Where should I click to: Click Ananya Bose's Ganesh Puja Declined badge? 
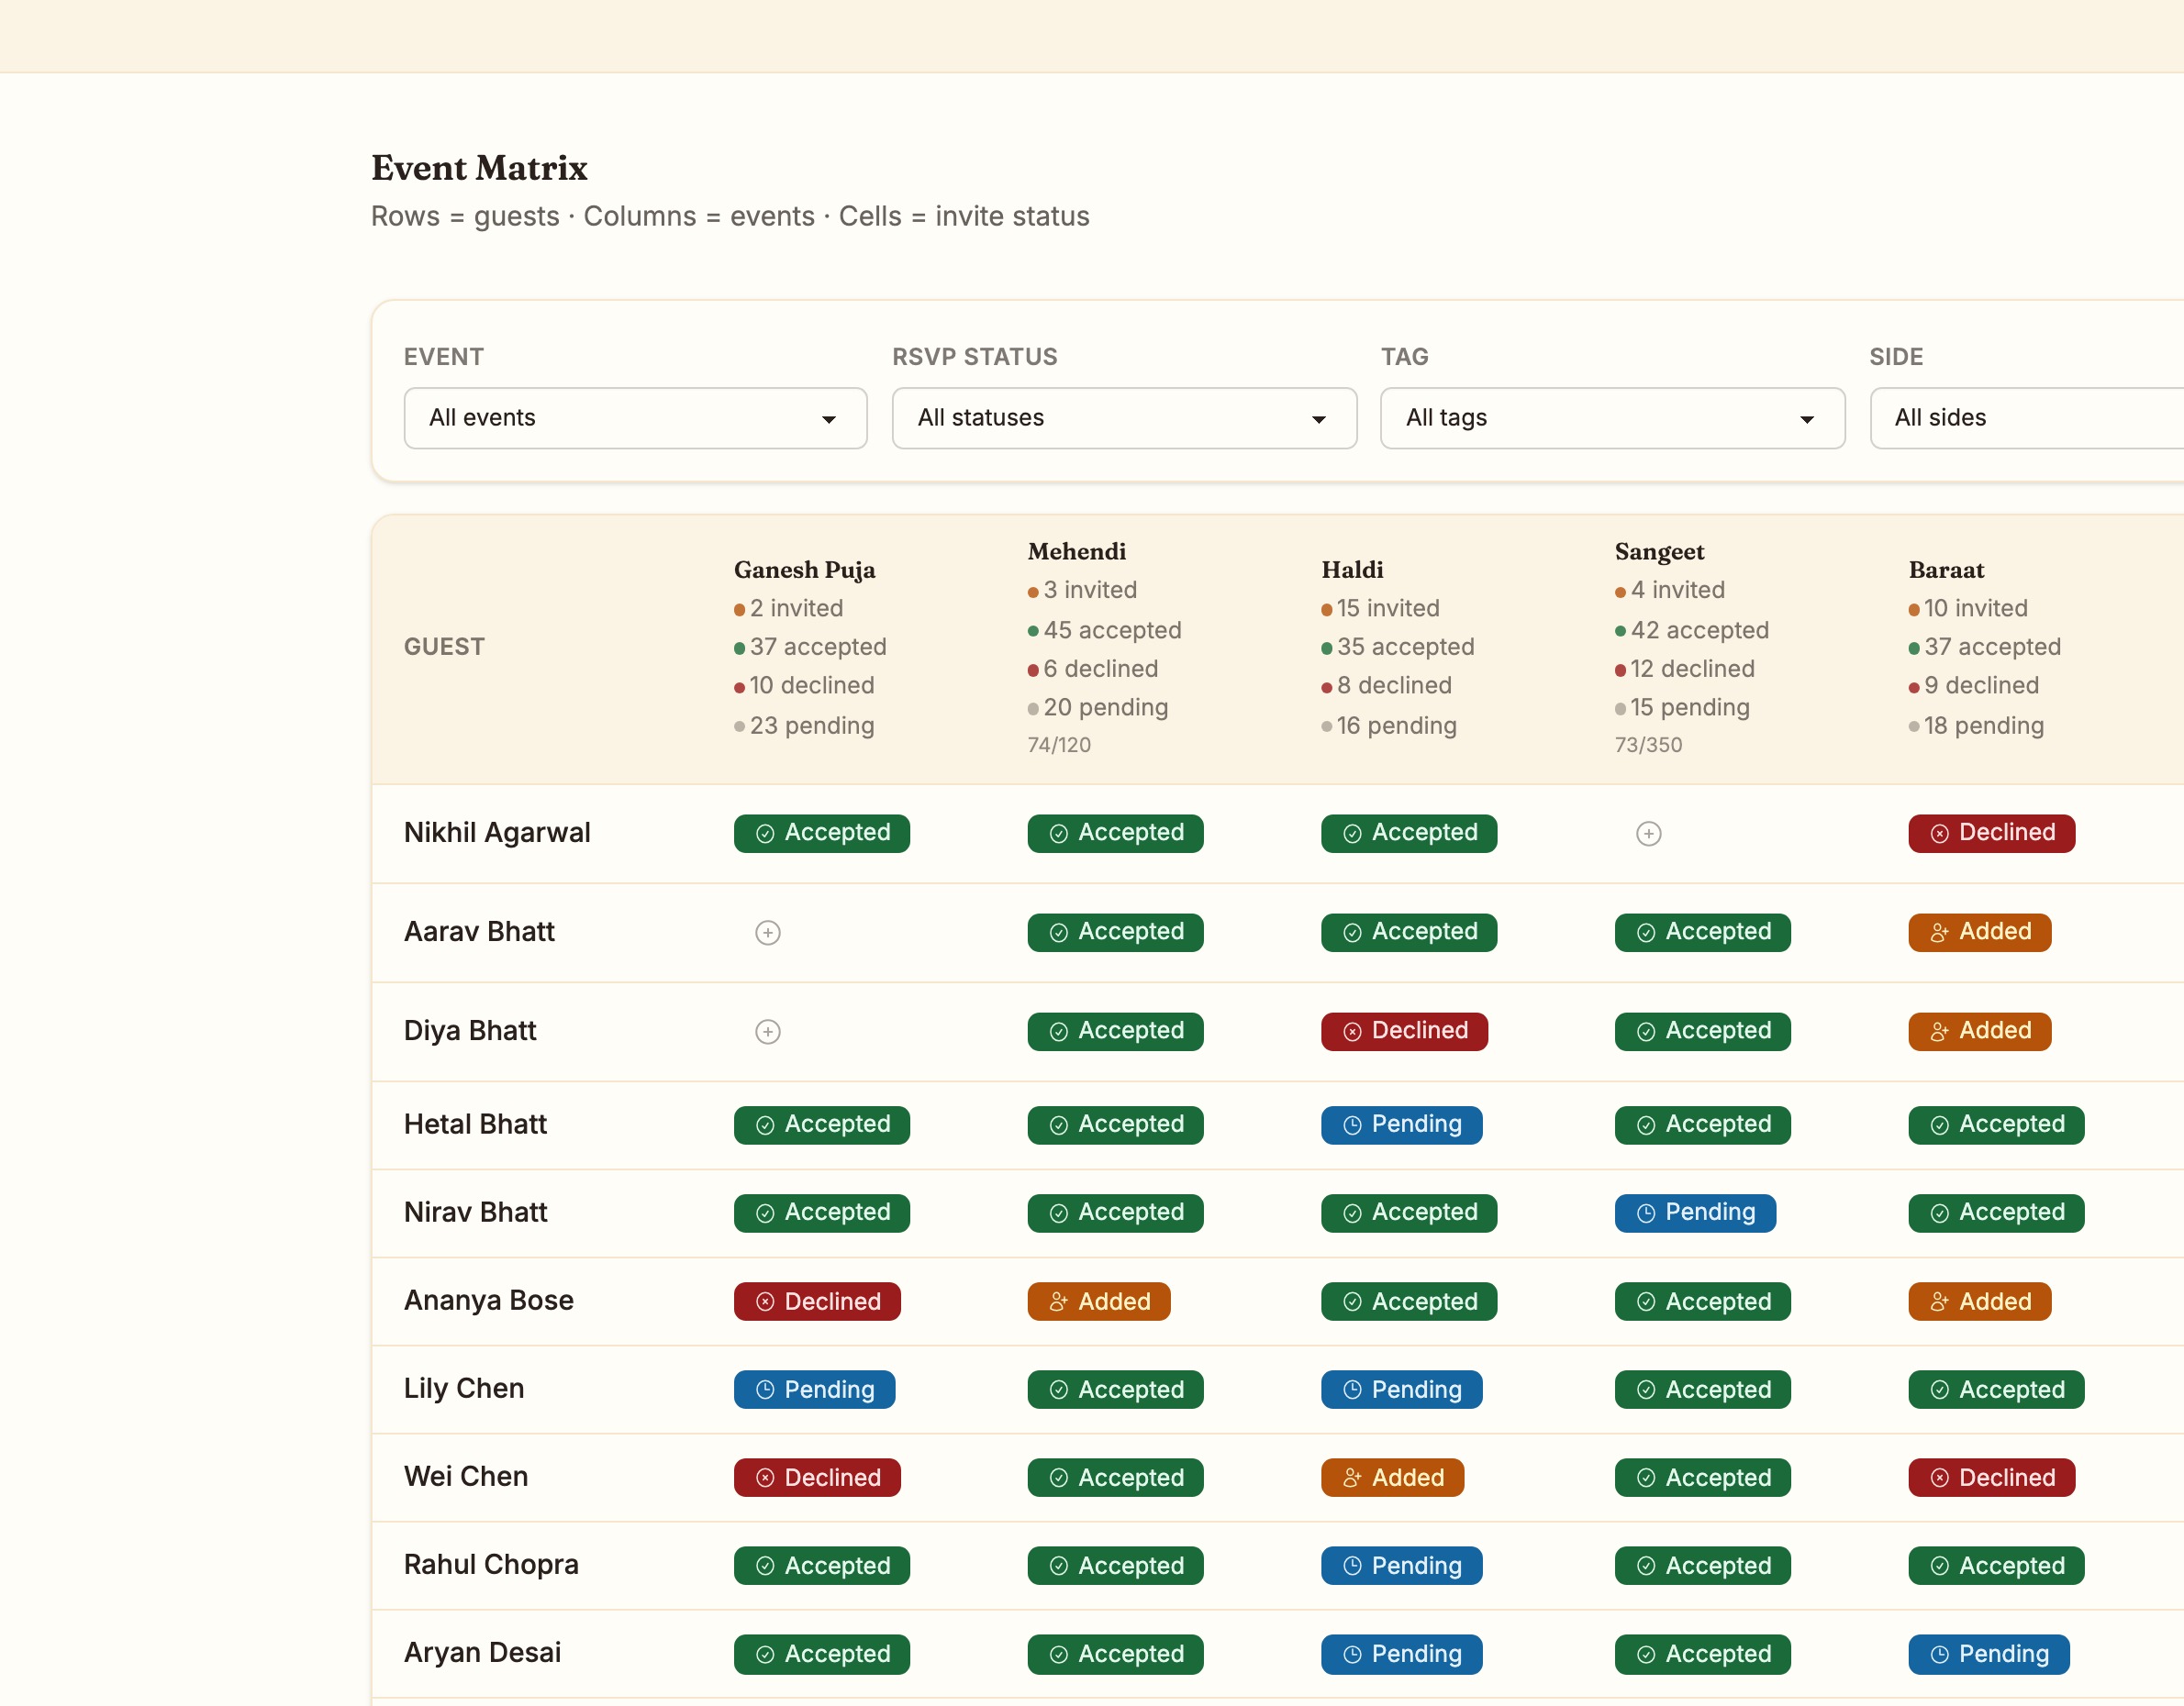817,1302
